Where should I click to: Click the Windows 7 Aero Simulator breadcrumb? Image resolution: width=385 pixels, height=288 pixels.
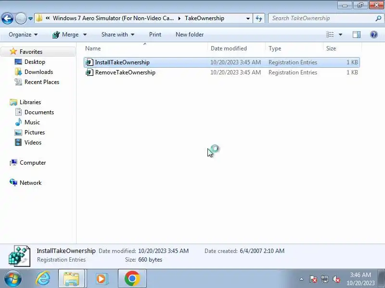coord(113,18)
